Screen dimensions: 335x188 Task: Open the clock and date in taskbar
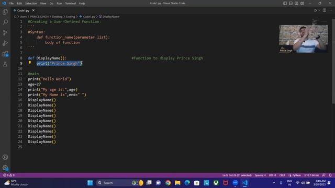pos(319,183)
